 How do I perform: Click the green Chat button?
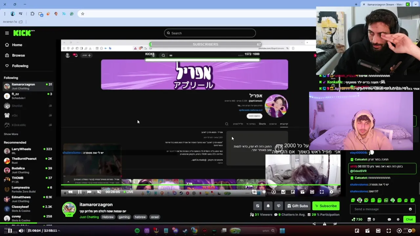409,220
